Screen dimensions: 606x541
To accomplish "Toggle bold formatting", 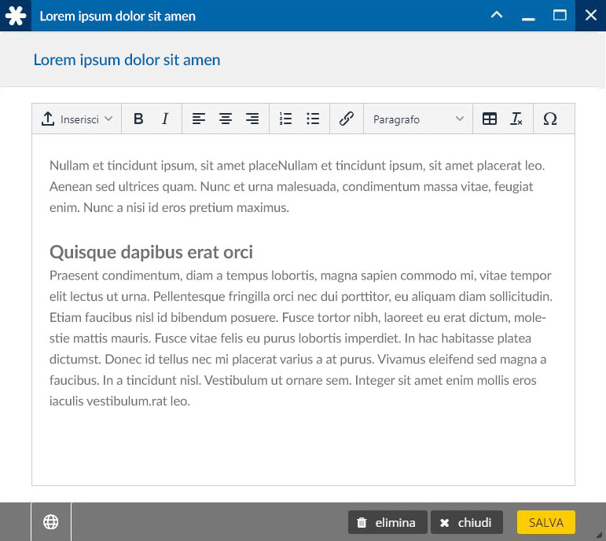I will [138, 119].
